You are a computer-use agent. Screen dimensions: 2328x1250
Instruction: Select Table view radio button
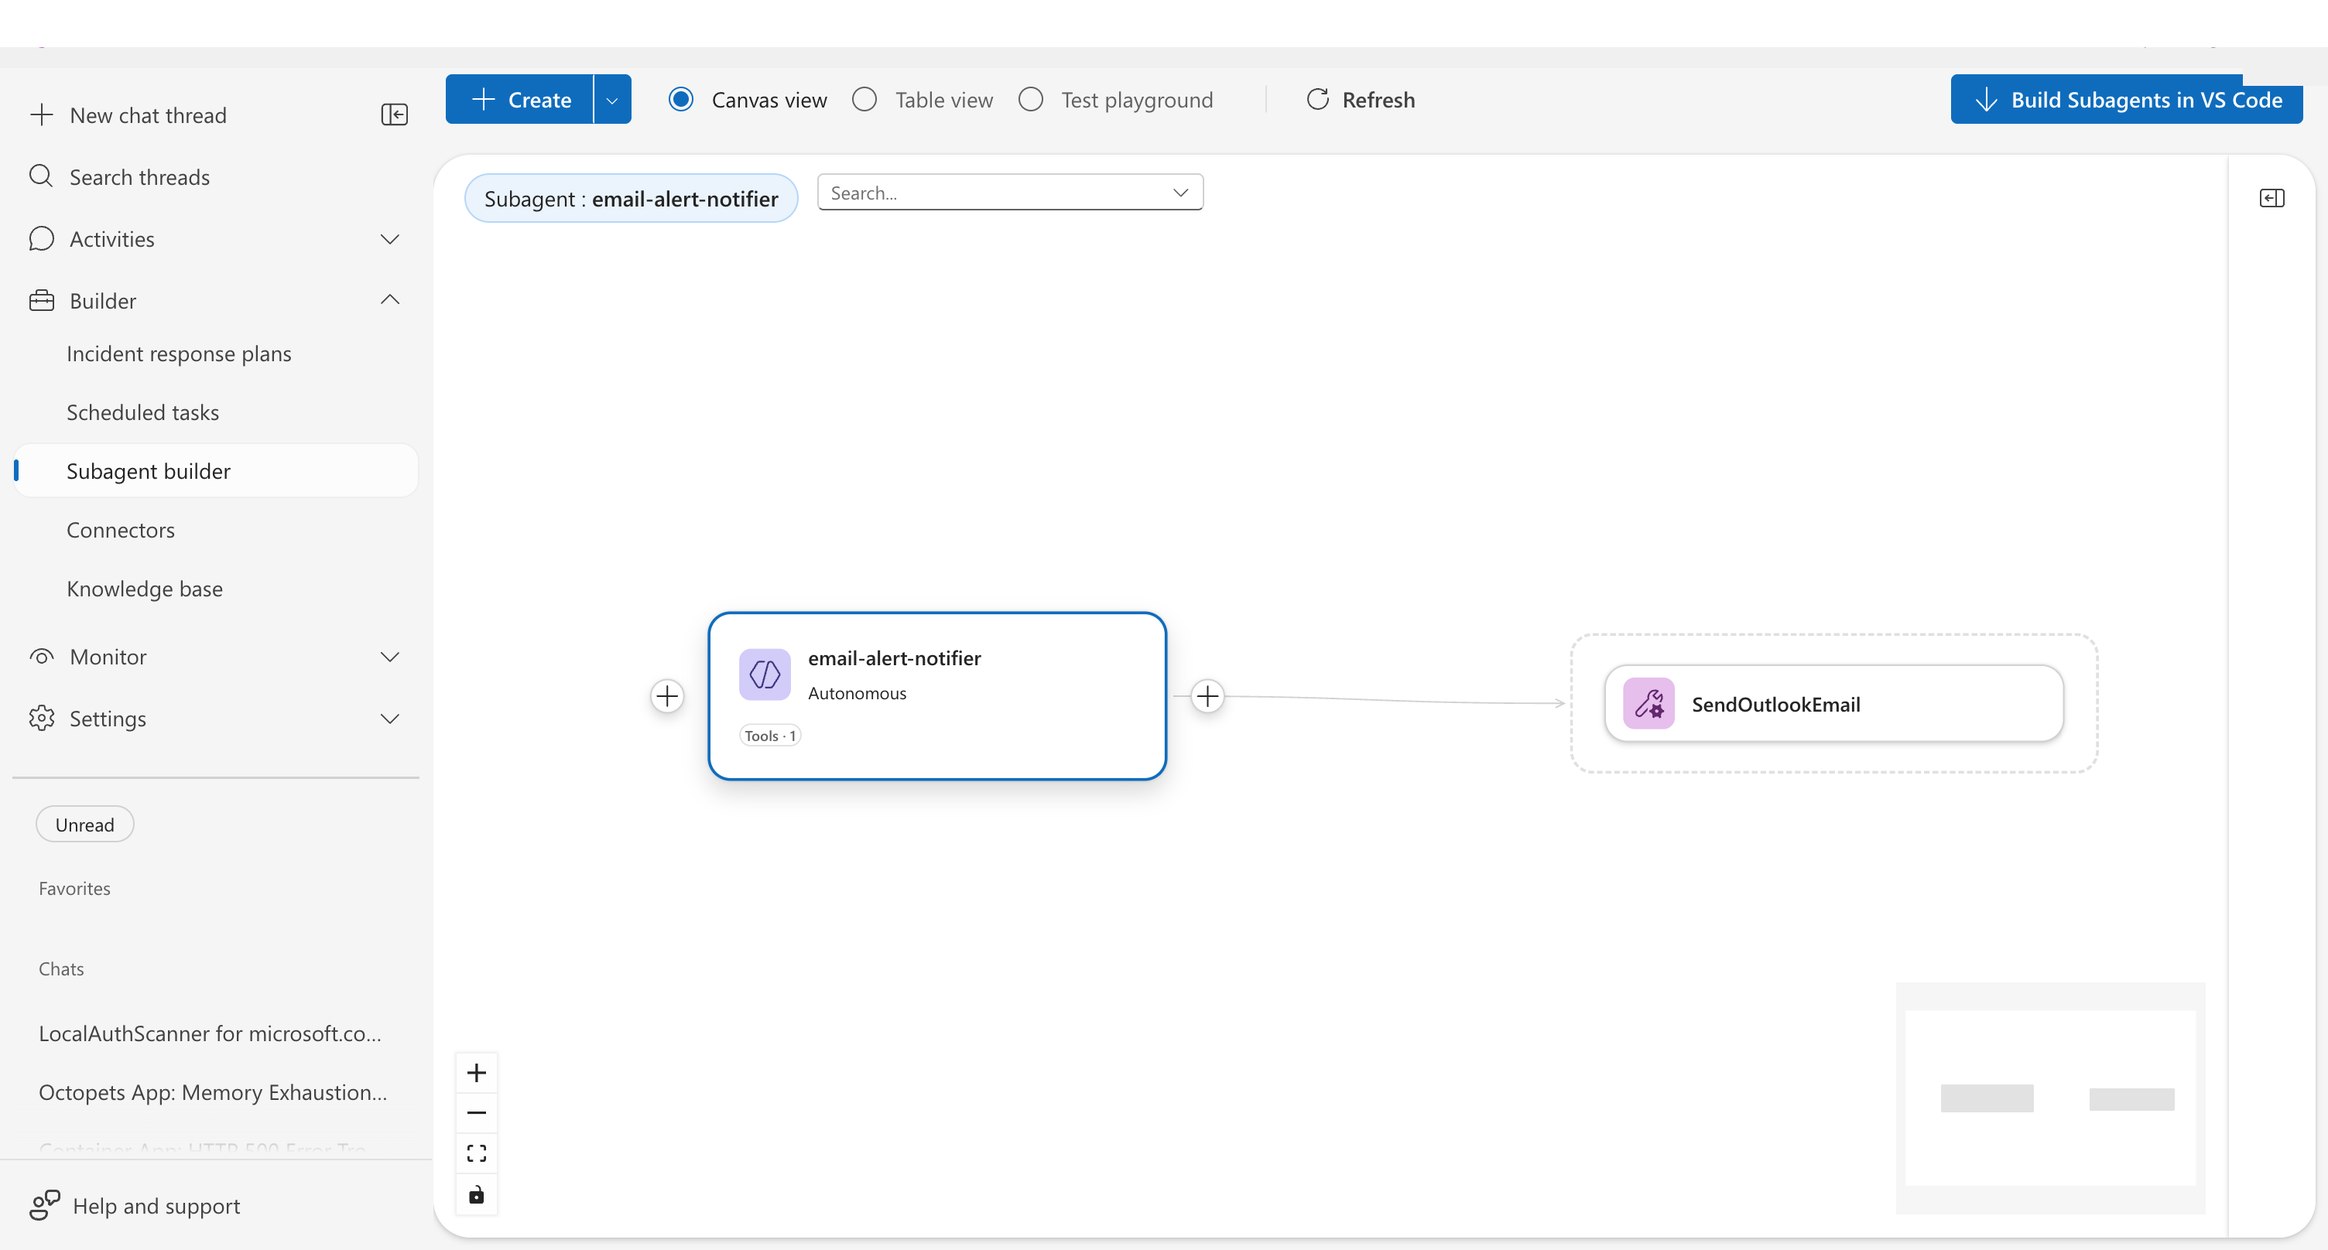(x=864, y=99)
